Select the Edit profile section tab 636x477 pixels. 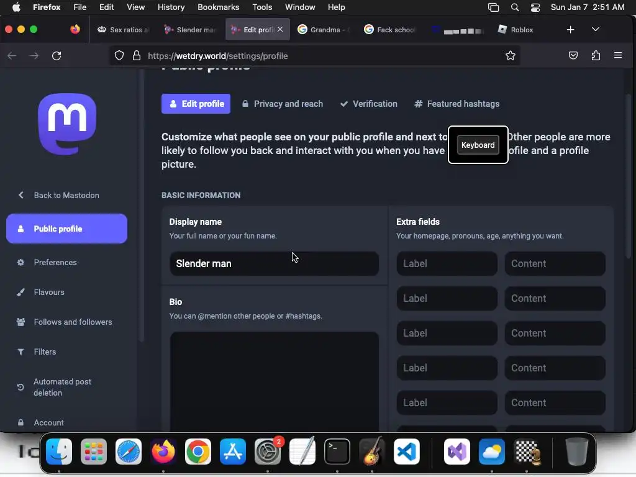[x=196, y=104]
